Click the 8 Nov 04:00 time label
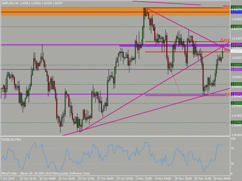 (x=163, y=179)
